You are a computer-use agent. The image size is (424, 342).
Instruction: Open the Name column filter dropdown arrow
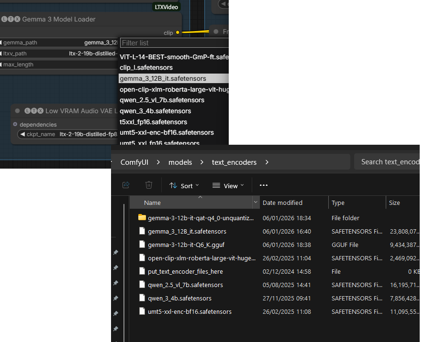256,202
